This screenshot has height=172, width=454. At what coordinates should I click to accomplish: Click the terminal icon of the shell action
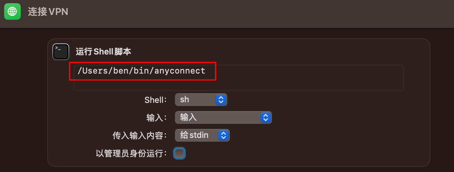click(x=61, y=52)
